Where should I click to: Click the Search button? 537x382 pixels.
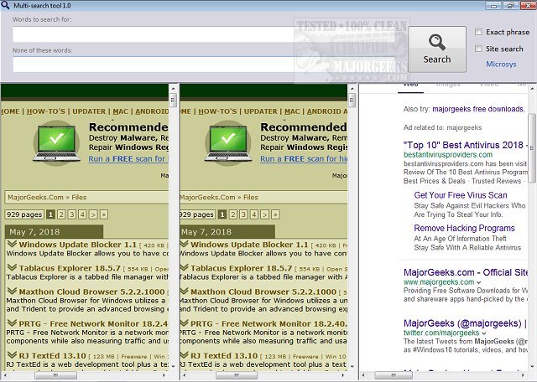click(437, 49)
